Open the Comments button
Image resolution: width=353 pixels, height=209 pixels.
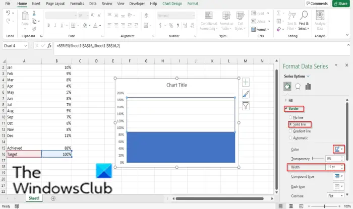317,4
